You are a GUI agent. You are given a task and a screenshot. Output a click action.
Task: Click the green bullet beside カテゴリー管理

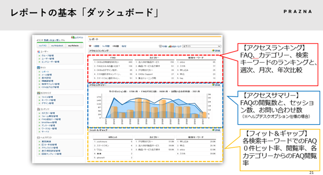pos(39,113)
